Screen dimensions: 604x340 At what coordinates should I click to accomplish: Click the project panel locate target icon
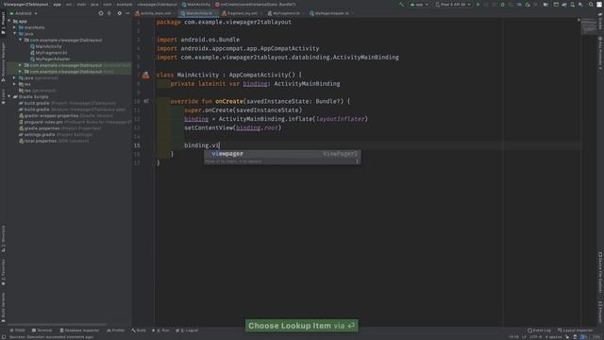[x=101, y=13]
